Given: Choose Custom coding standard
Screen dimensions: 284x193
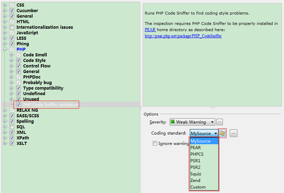Looking at the screenshot, I should [x=204, y=187].
